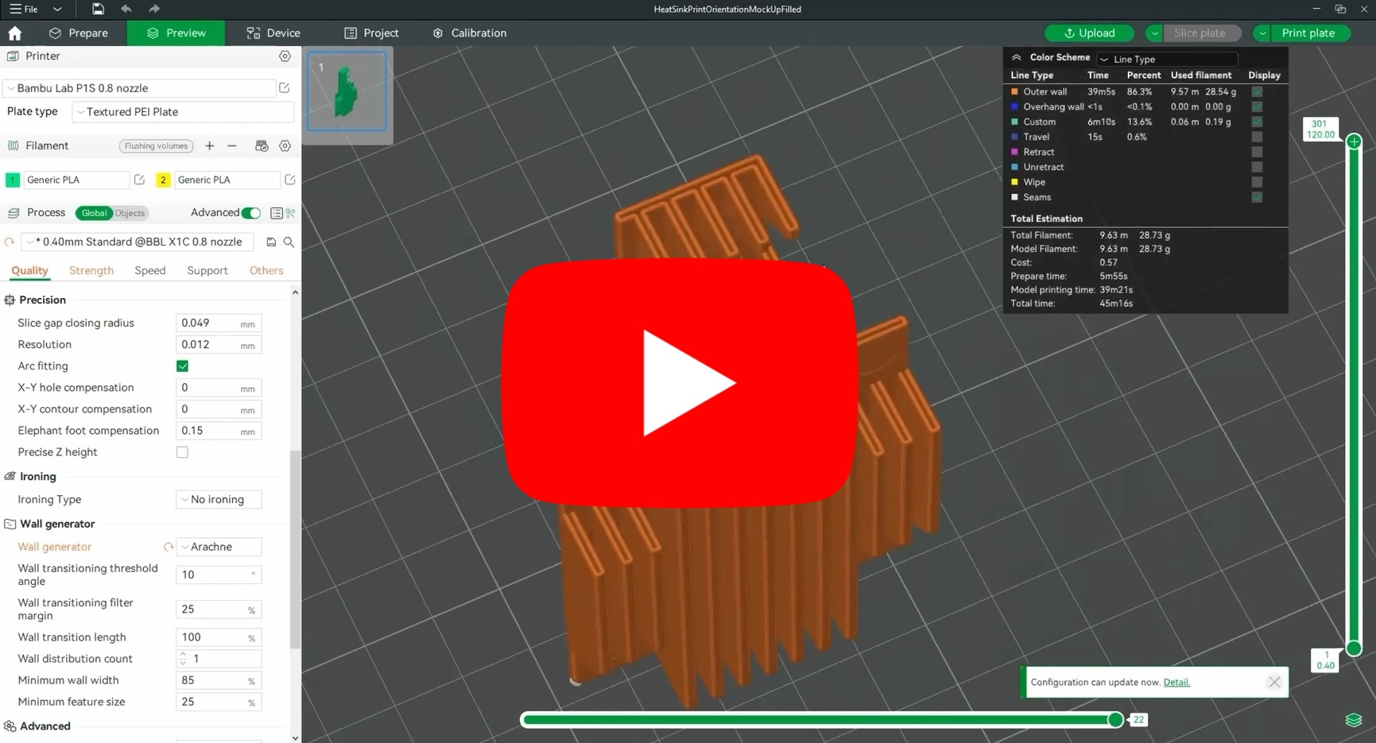Image resolution: width=1376 pixels, height=743 pixels.
Task: Search process parameters with the magnifier icon
Action: pyautogui.click(x=289, y=242)
